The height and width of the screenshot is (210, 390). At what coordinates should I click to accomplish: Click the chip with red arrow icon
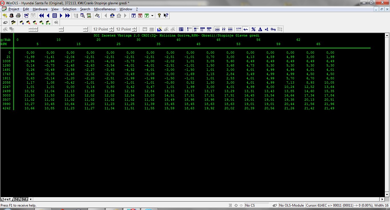[28, 22]
